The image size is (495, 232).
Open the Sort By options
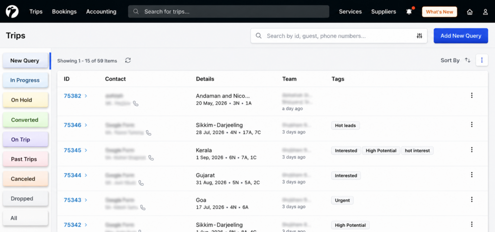click(450, 60)
